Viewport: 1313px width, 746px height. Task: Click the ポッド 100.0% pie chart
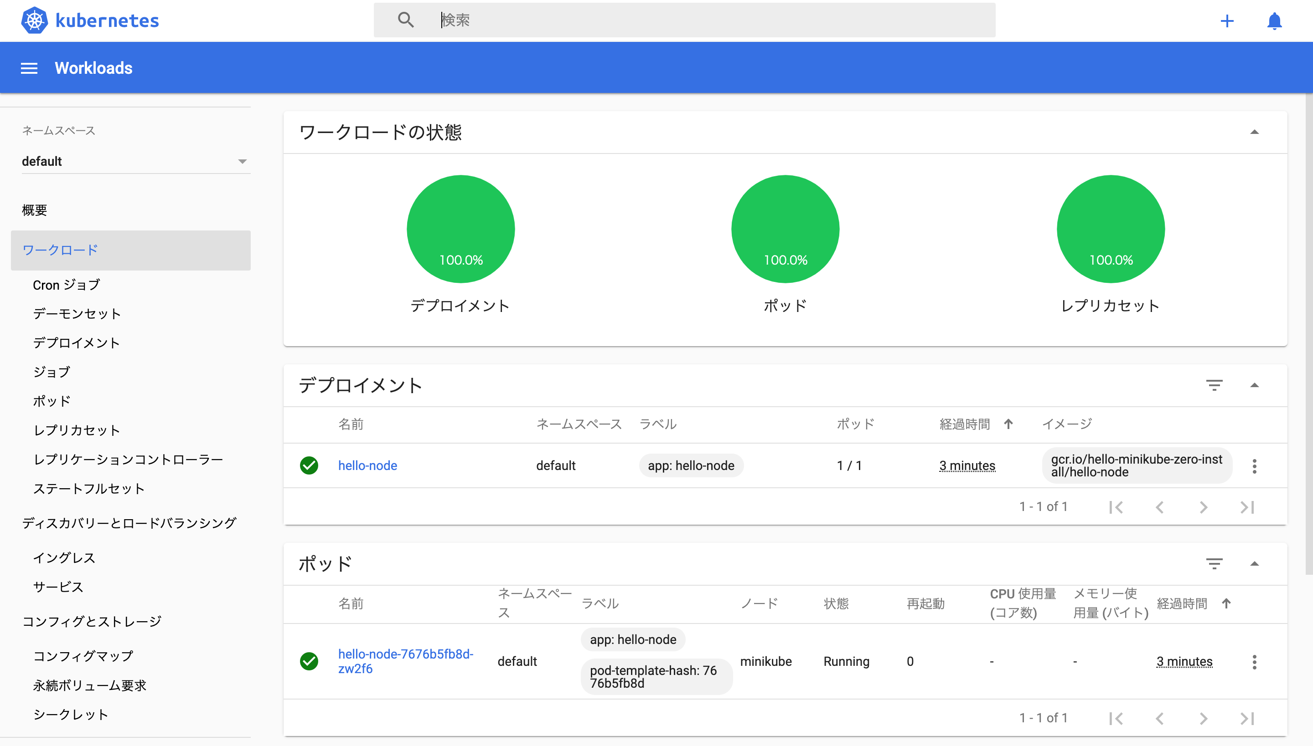[x=785, y=229]
